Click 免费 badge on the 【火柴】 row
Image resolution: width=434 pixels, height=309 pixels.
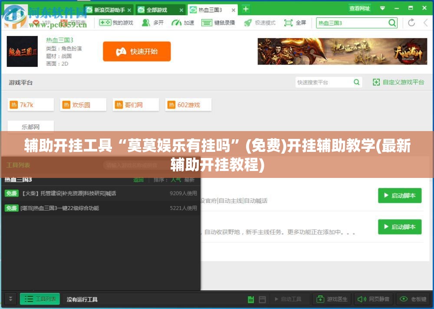pyautogui.click(x=11, y=193)
